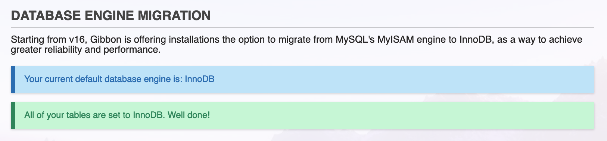Click 'MyISAM' in the description text
The height and width of the screenshot is (141, 607).
[x=395, y=40]
